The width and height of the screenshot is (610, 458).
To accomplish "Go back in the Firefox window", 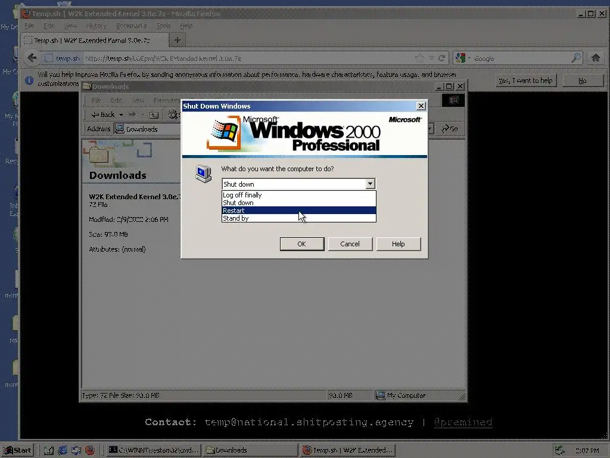I will point(32,58).
